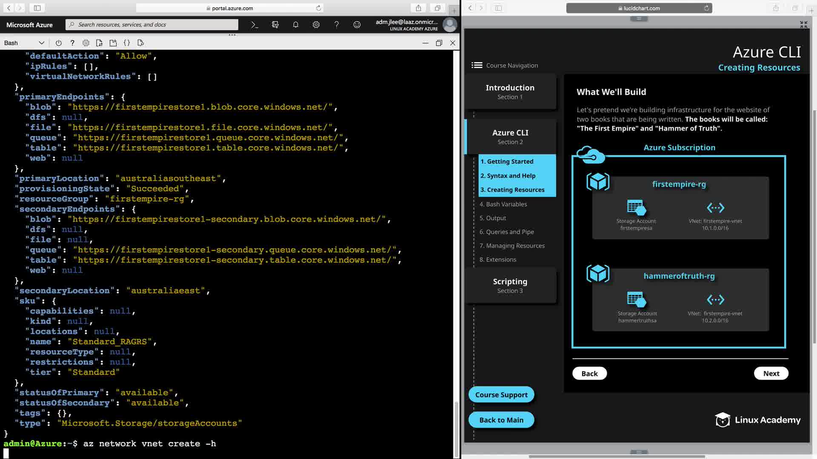817x459 pixels.
Task: Click the Next button
Action: [x=771, y=373]
